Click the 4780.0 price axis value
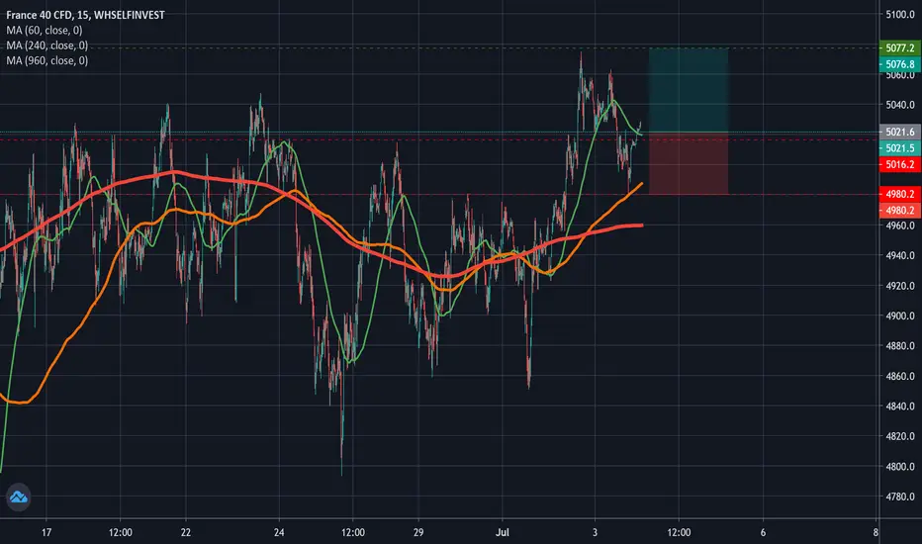The image size is (922, 544). 900,497
